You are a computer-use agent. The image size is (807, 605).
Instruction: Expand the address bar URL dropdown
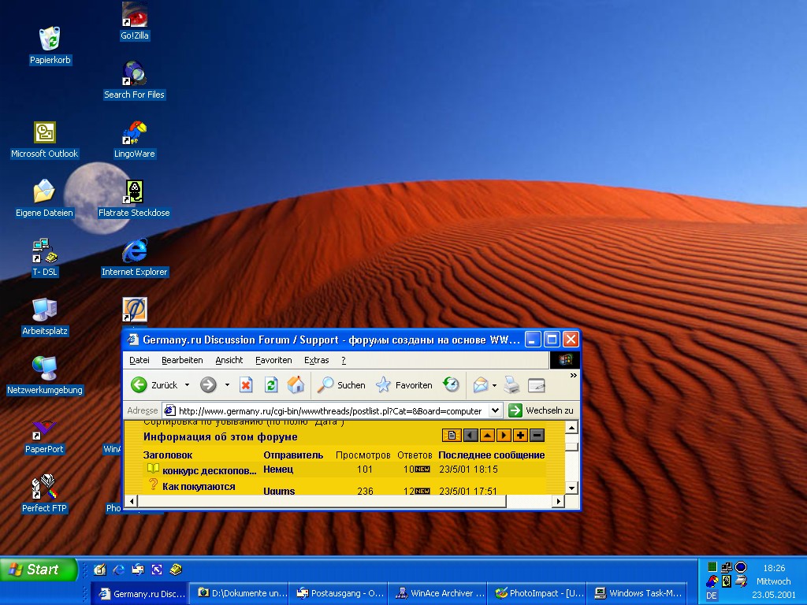pos(495,410)
